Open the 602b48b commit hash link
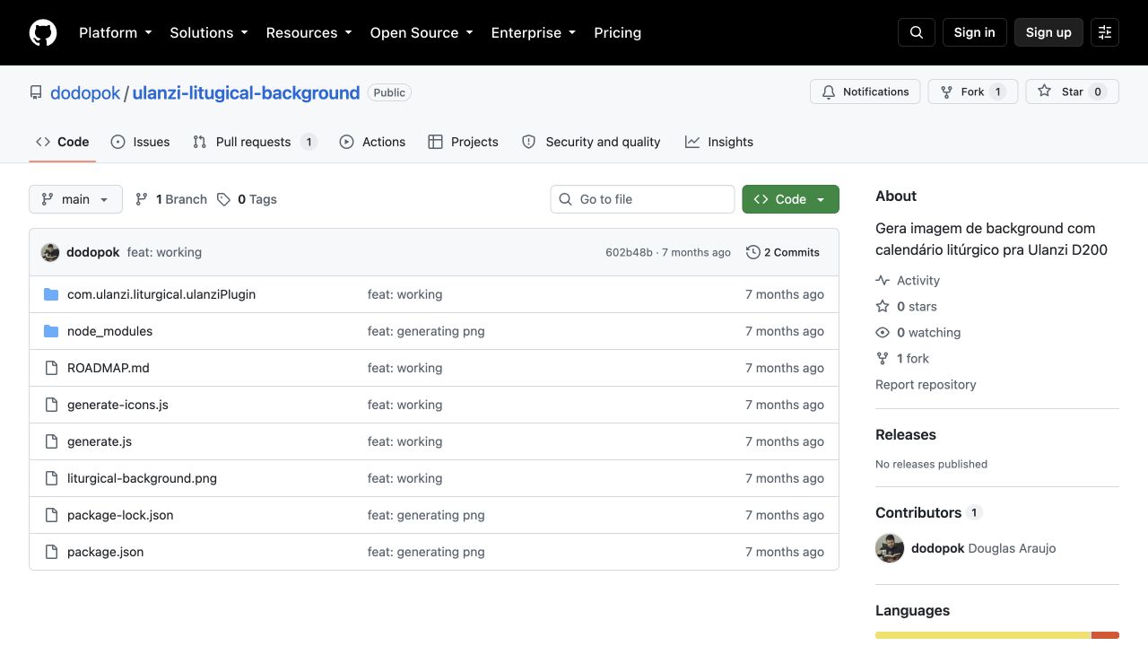 click(x=629, y=252)
